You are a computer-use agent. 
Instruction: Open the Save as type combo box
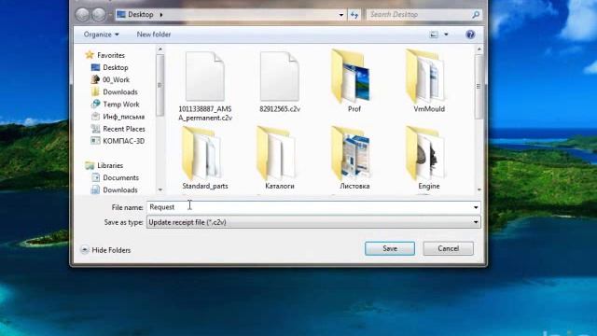tap(313, 222)
